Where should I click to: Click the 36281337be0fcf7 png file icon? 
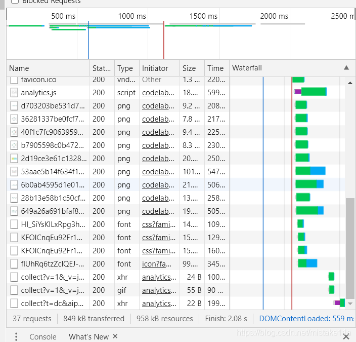click(x=14, y=119)
